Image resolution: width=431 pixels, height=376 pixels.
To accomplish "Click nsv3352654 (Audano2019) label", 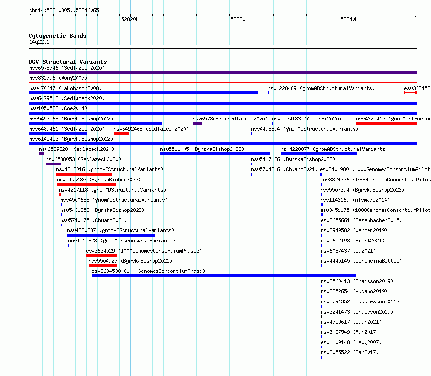I will click(354, 291).
